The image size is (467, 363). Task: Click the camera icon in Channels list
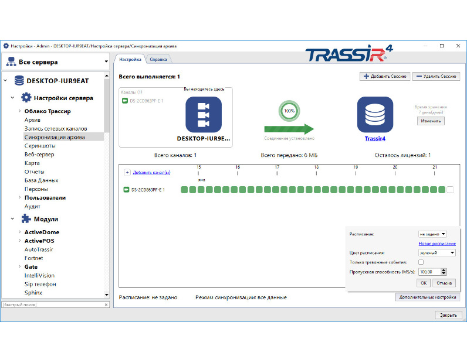coord(125,101)
